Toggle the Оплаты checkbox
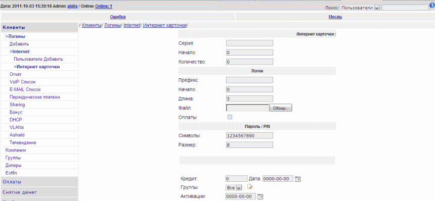Viewport: 435px width, 201px height. coord(230,117)
